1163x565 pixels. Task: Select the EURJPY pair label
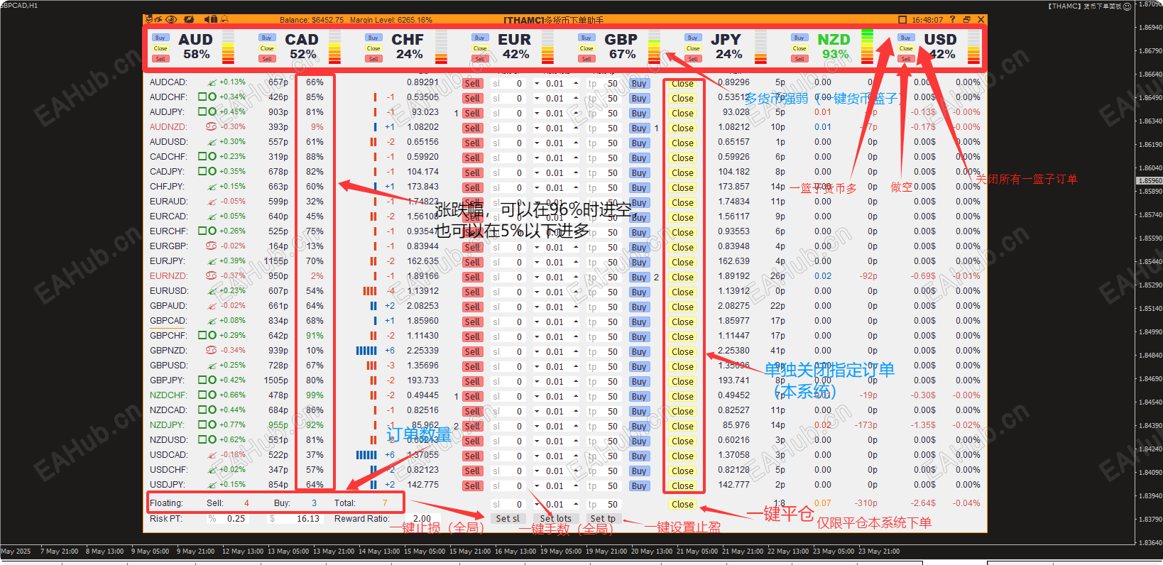point(167,261)
